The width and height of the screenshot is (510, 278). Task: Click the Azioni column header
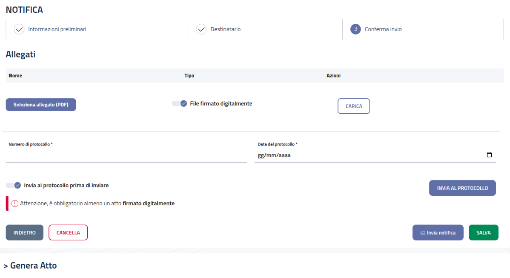(333, 75)
